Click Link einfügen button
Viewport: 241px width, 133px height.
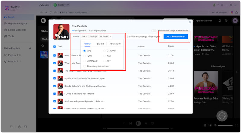click(219, 12)
